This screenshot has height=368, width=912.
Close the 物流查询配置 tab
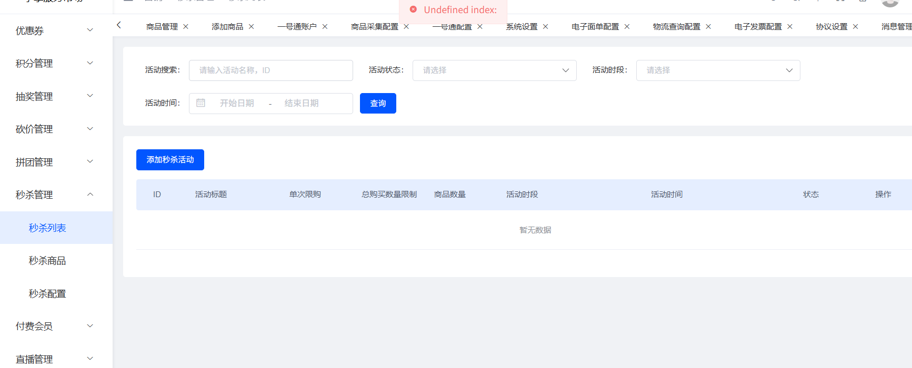pos(709,27)
